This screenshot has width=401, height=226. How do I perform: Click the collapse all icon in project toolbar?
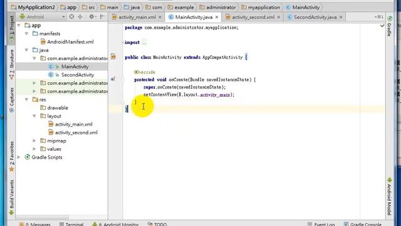(x=80, y=17)
